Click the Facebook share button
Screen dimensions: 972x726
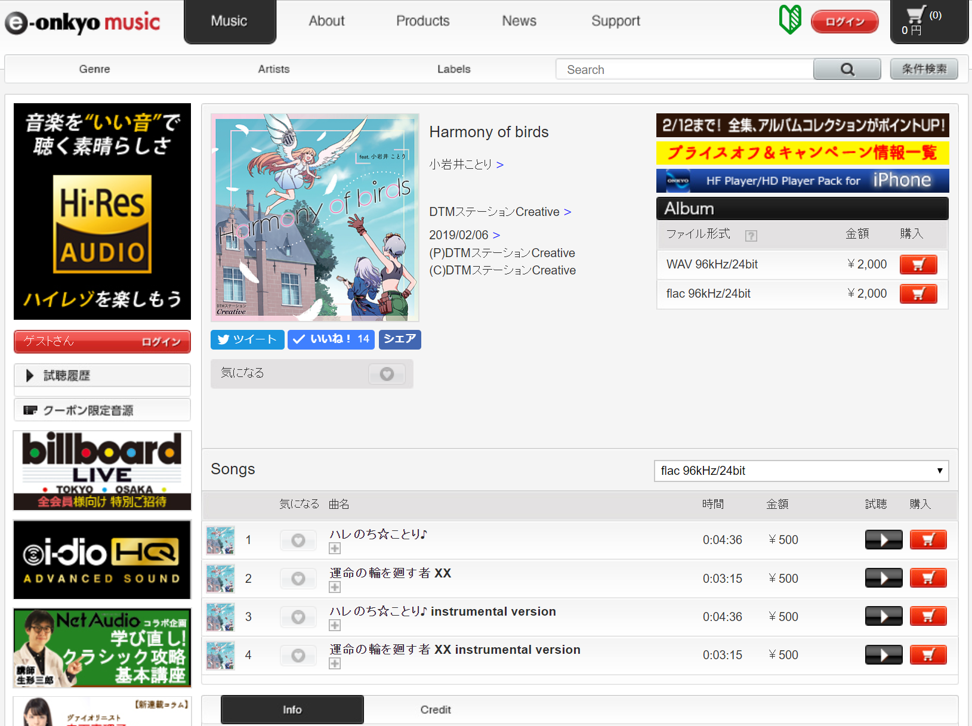[400, 339]
